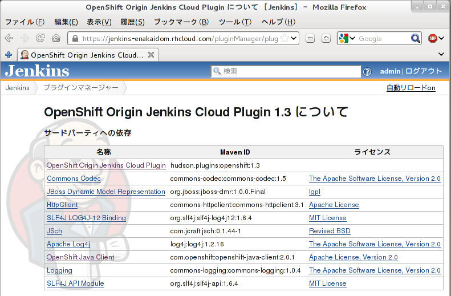Click the Jenkins logo header
The height and width of the screenshot is (296, 451).
click(37, 71)
